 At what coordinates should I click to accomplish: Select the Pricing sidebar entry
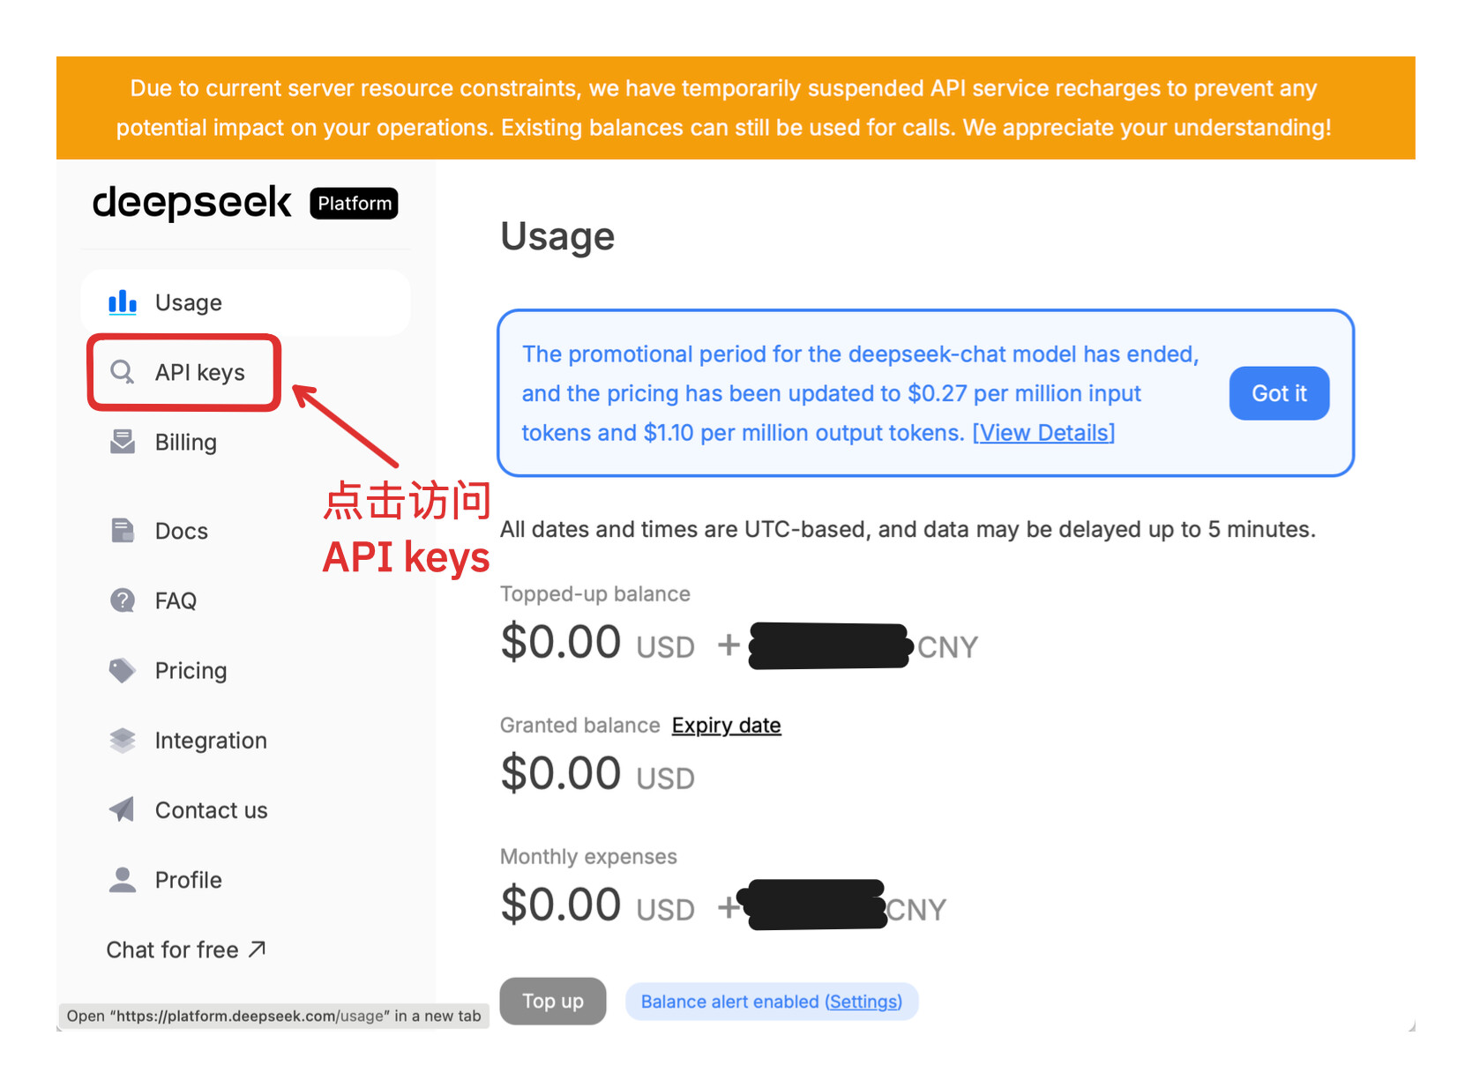191,671
